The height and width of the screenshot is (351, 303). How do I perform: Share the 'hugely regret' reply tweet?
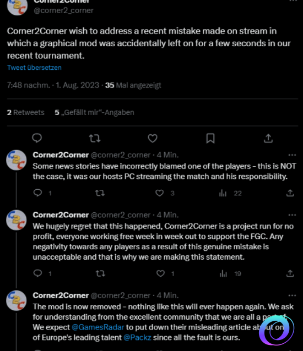[290, 273]
